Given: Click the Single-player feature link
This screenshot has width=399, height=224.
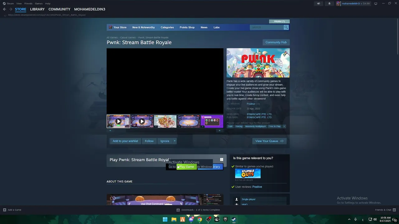Looking at the screenshot, I should (248, 199).
